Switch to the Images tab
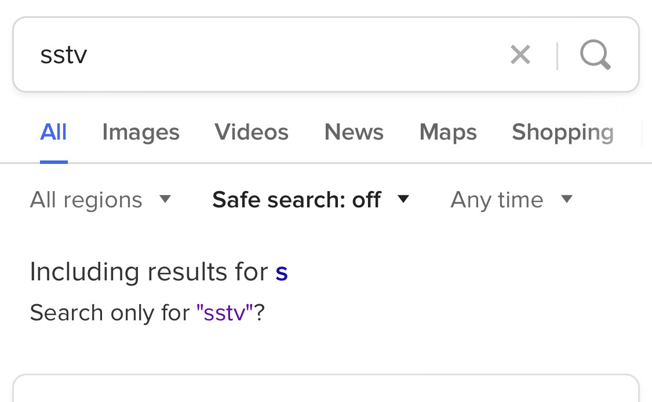The height and width of the screenshot is (402, 652). pyautogui.click(x=141, y=132)
